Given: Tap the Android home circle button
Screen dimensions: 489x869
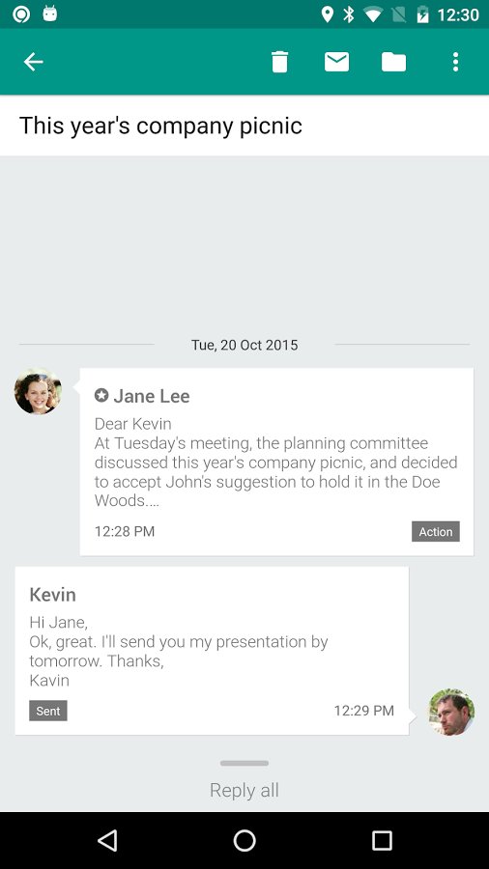Looking at the screenshot, I should click(244, 840).
